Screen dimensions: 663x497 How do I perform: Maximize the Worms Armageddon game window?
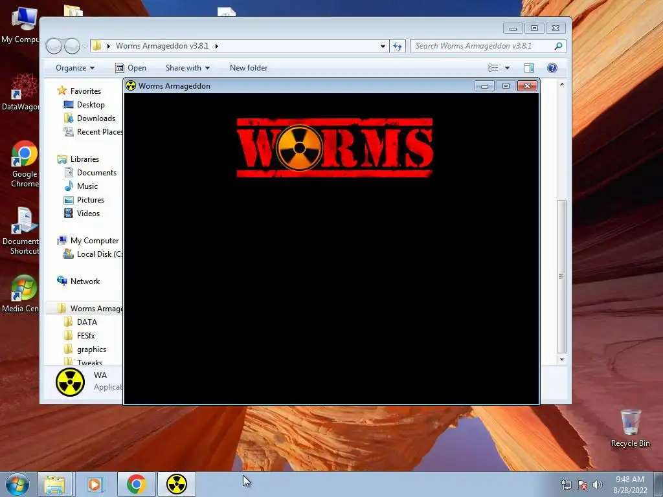point(506,86)
